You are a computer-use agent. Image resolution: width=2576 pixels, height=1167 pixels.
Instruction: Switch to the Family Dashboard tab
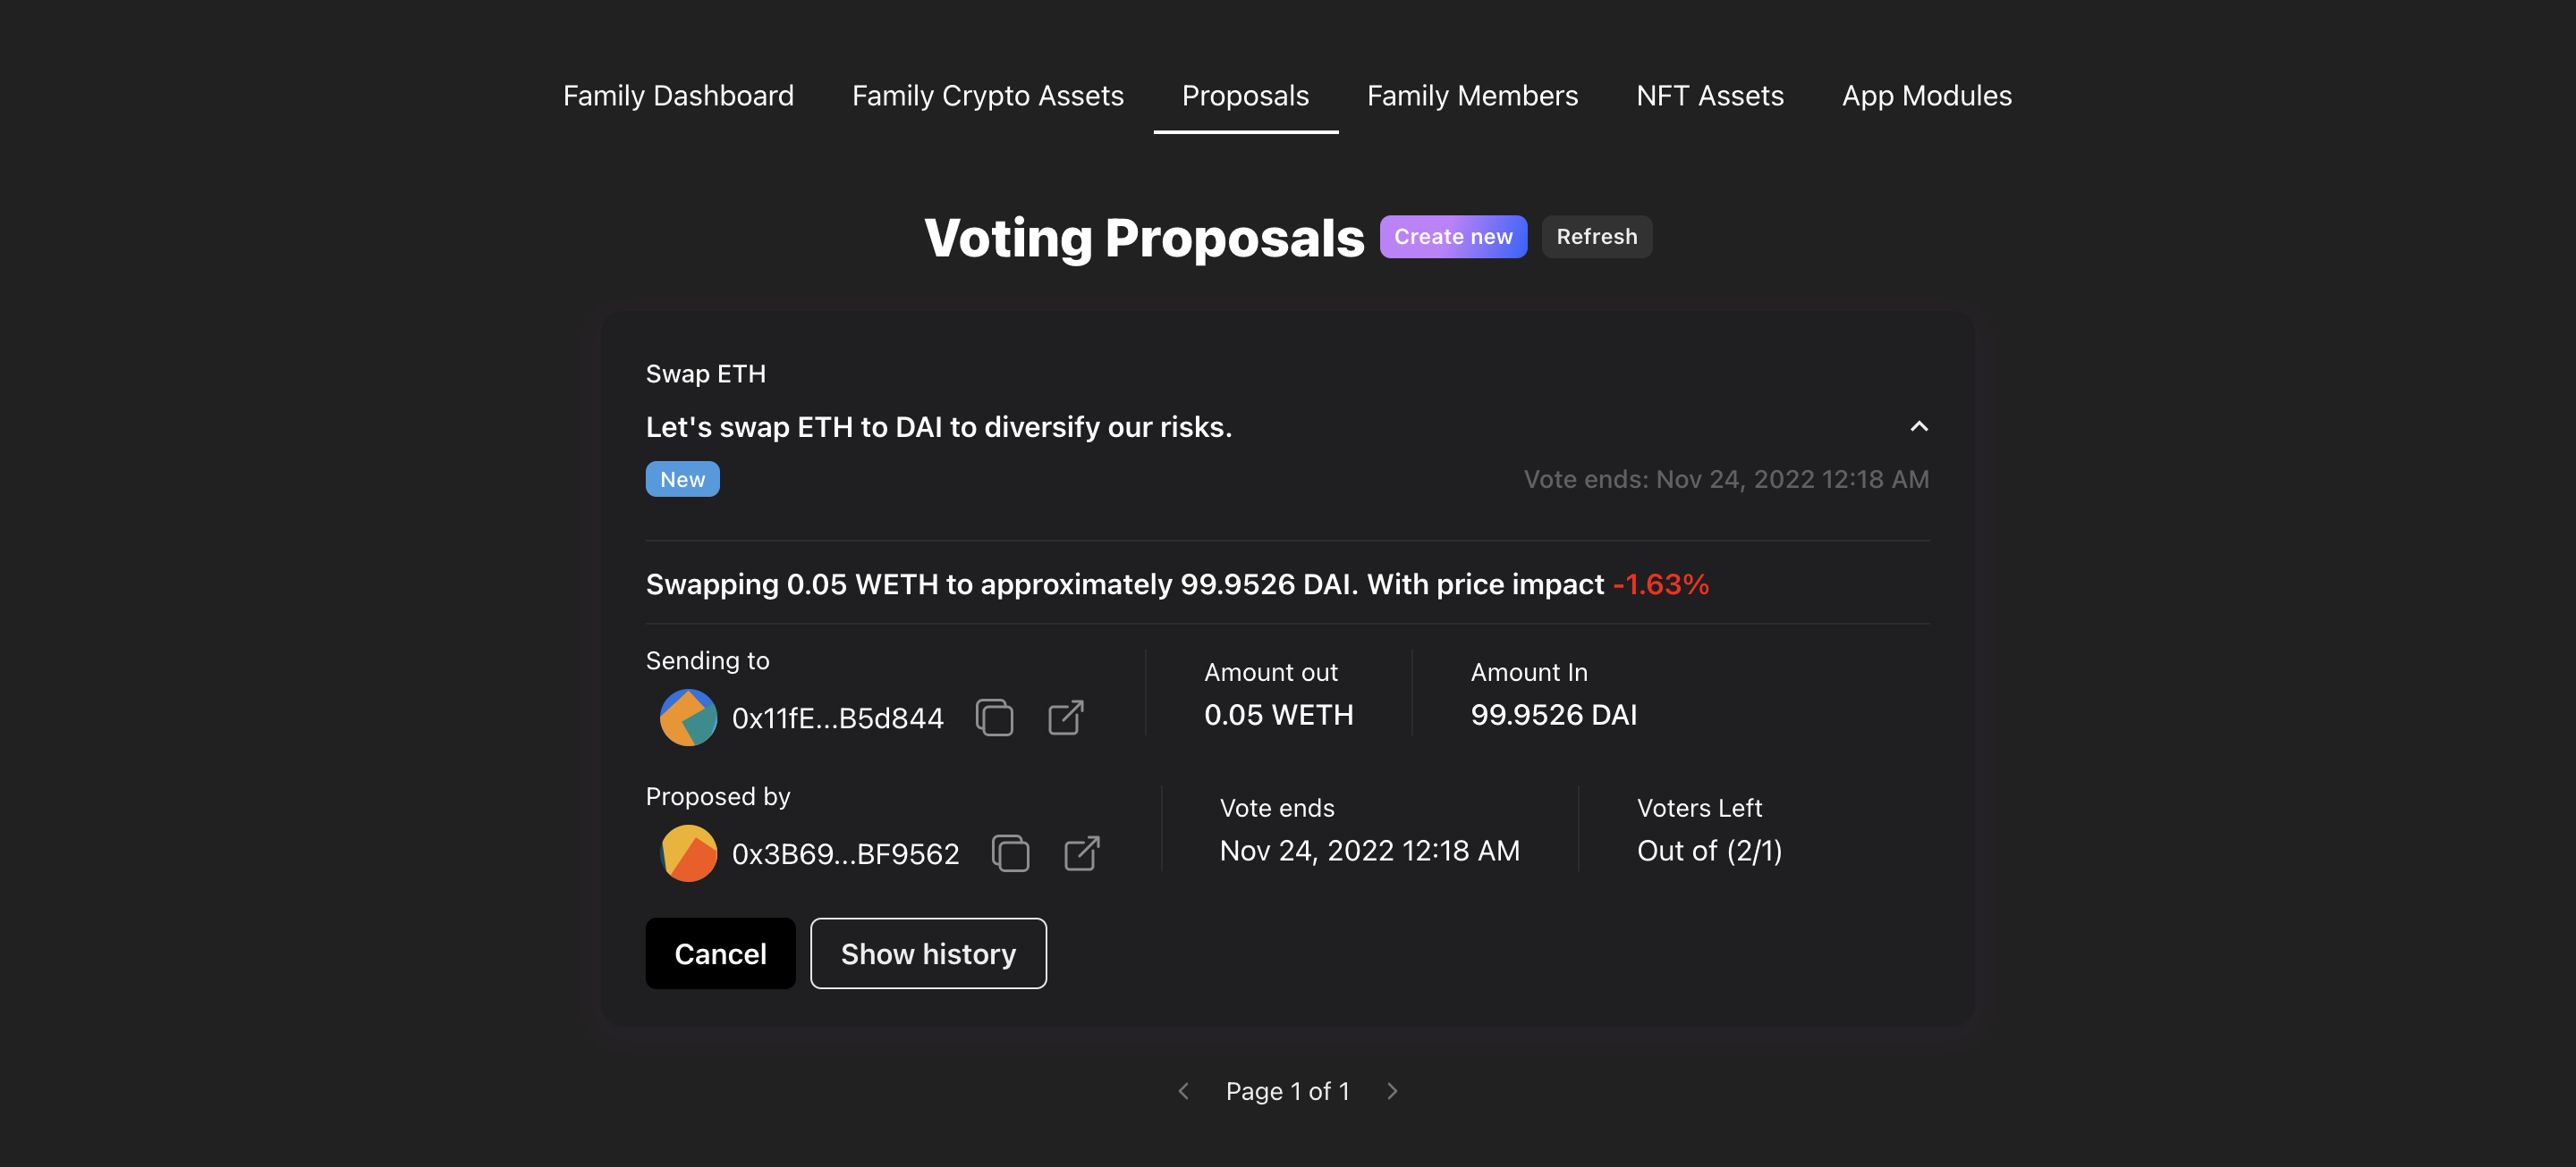[678, 96]
